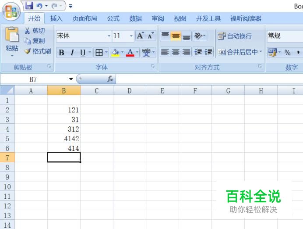Apply comma style
Screen dimensions: 303x229
(x=298, y=52)
